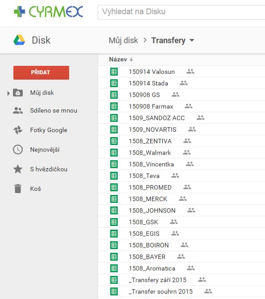Go to Můj disk in the breadcrumb
The height and width of the screenshot is (299, 265).
pyautogui.click(x=123, y=40)
